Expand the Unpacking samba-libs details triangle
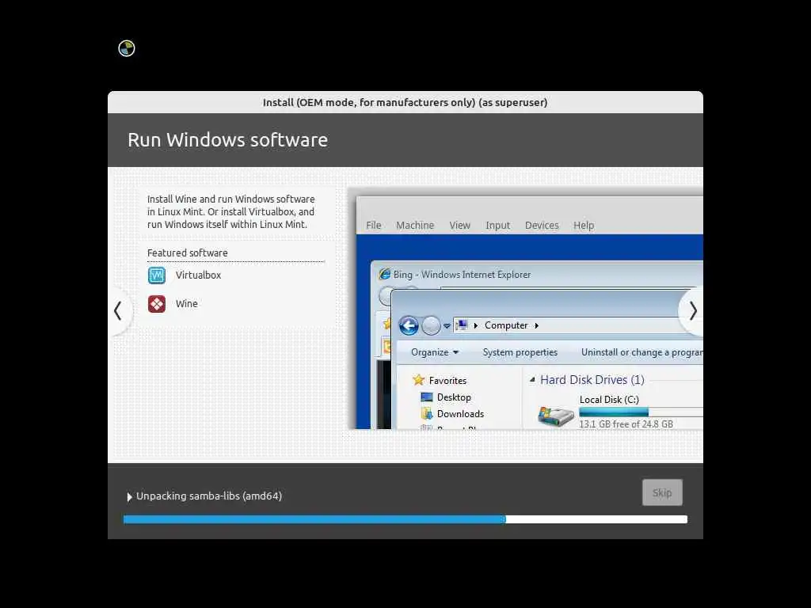The width and height of the screenshot is (811, 608). [129, 497]
